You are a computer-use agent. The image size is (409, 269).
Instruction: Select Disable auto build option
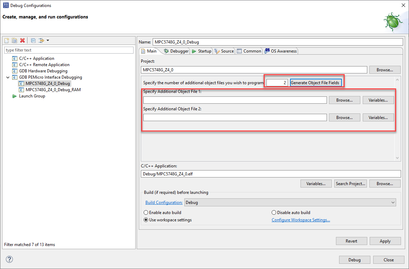[291, 213]
